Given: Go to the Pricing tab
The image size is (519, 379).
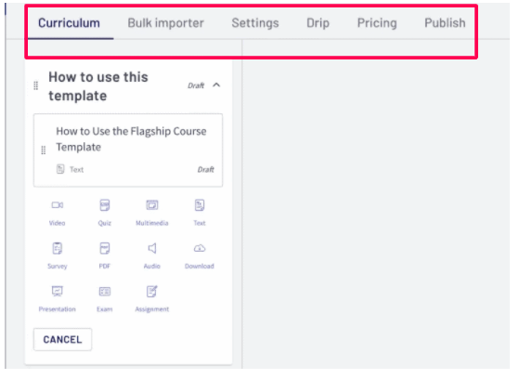Looking at the screenshot, I should [377, 23].
